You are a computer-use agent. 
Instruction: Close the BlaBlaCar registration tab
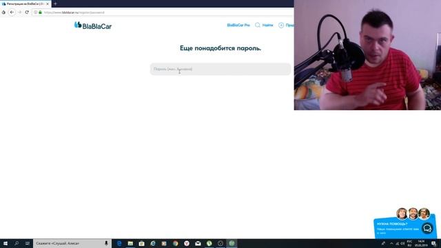coord(48,4)
